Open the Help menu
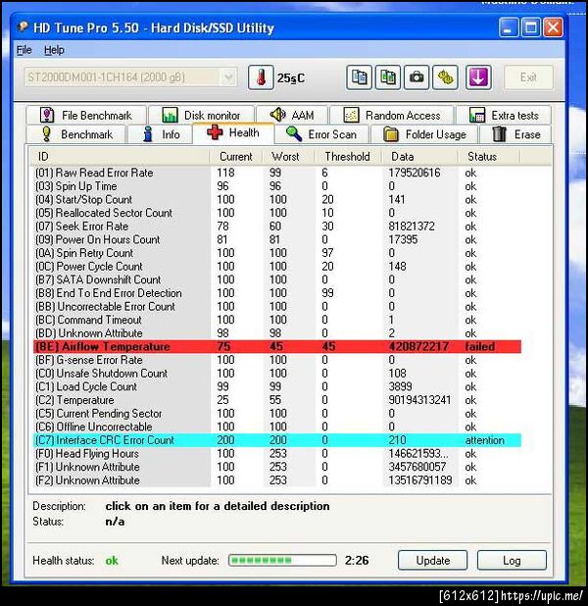 pyautogui.click(x=54, y=50)
